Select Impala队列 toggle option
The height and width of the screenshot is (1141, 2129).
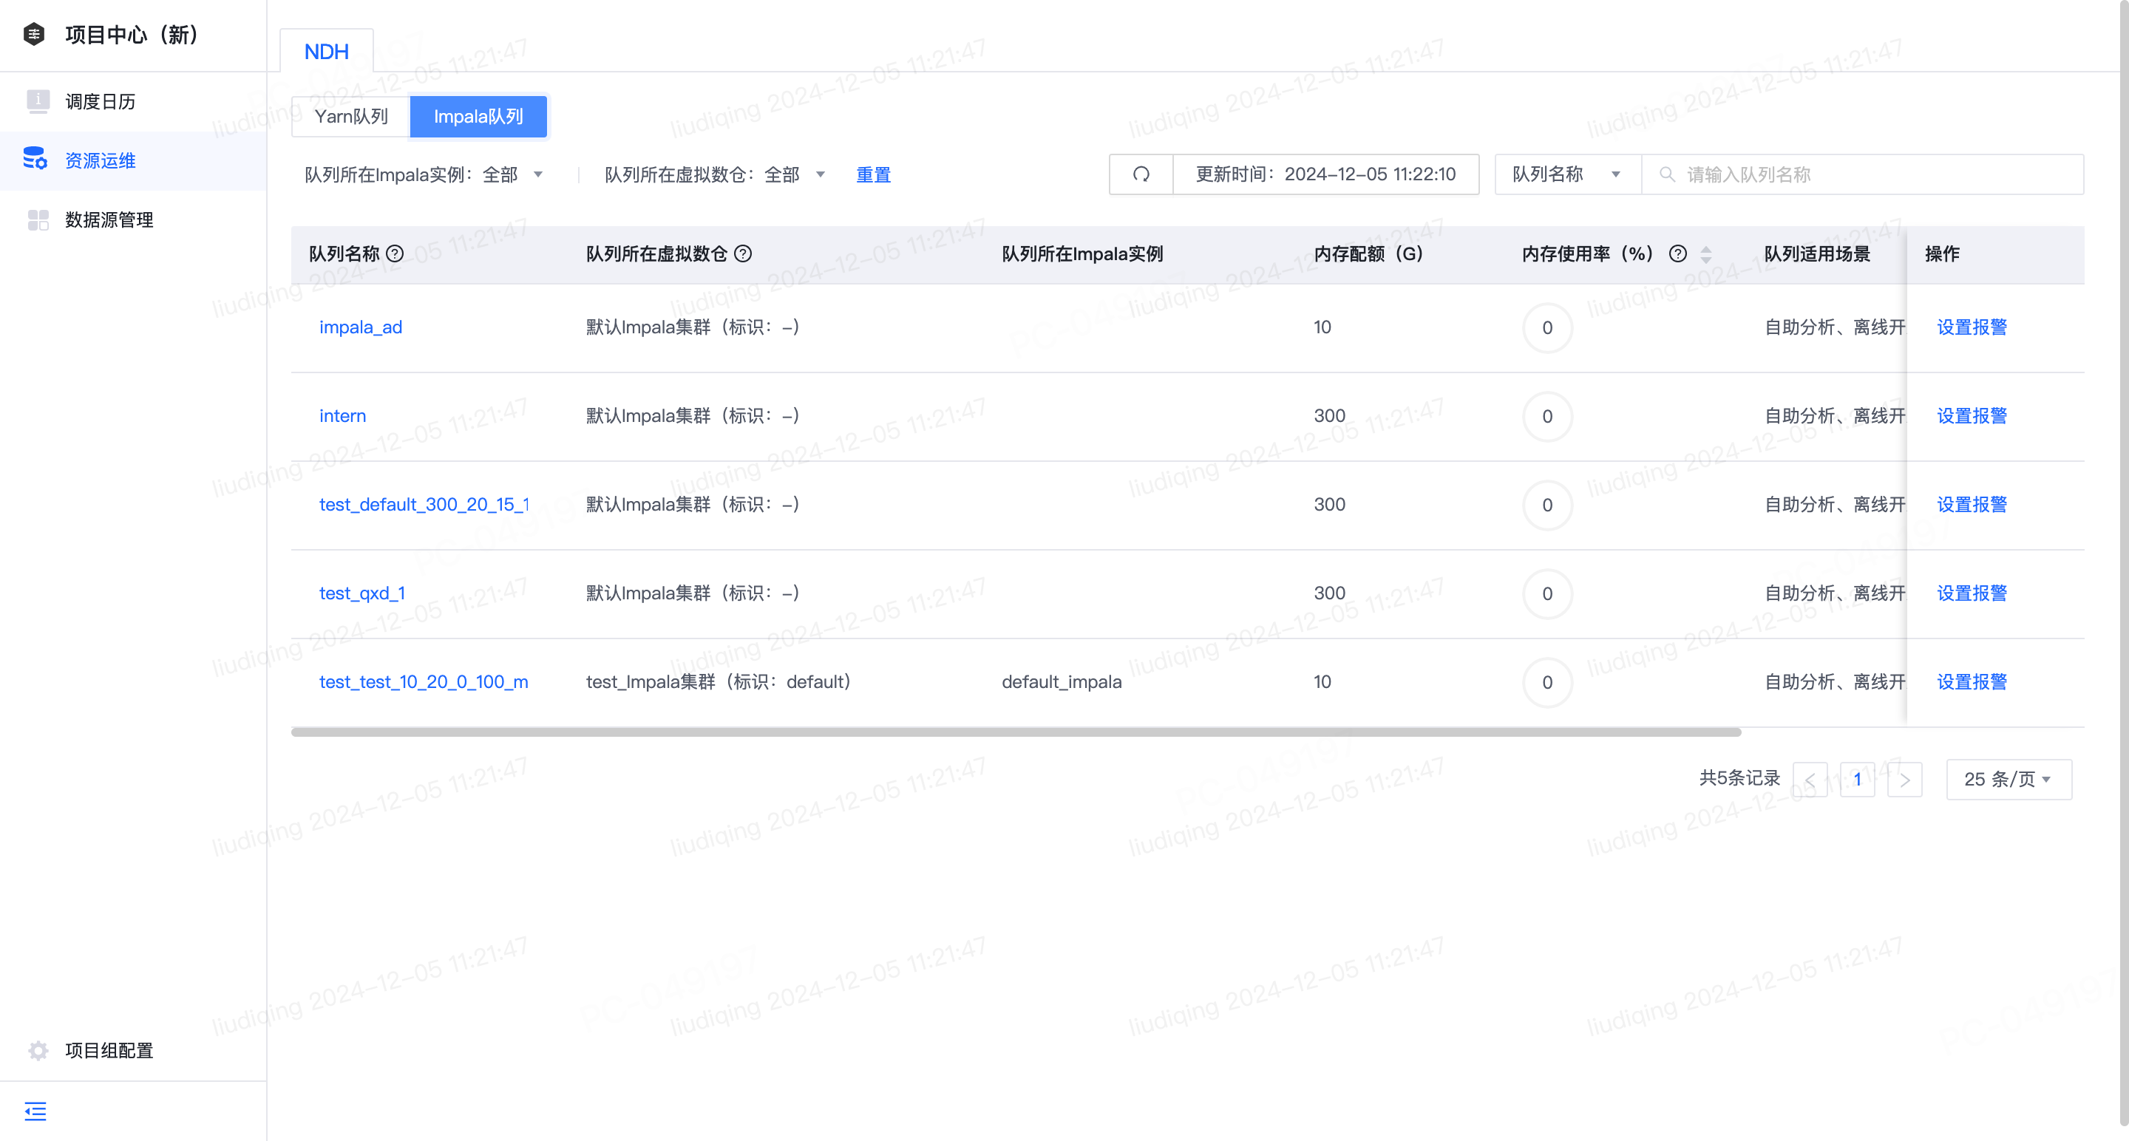coord(478,117)
